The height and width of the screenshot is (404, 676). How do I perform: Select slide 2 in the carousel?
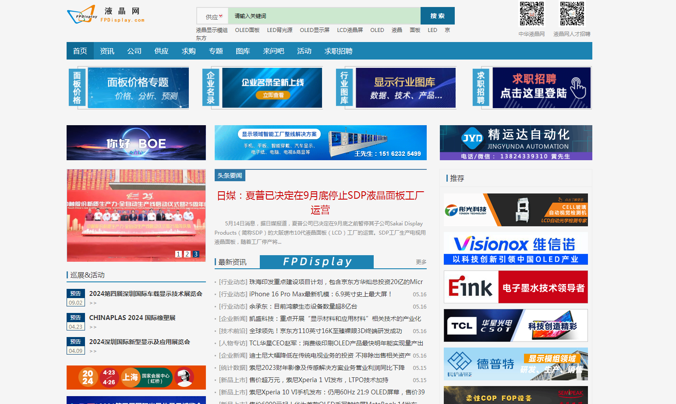click(x=187, y=254)
